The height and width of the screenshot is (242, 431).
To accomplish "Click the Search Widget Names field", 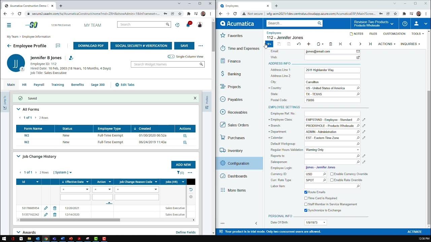I will [168, 64].
